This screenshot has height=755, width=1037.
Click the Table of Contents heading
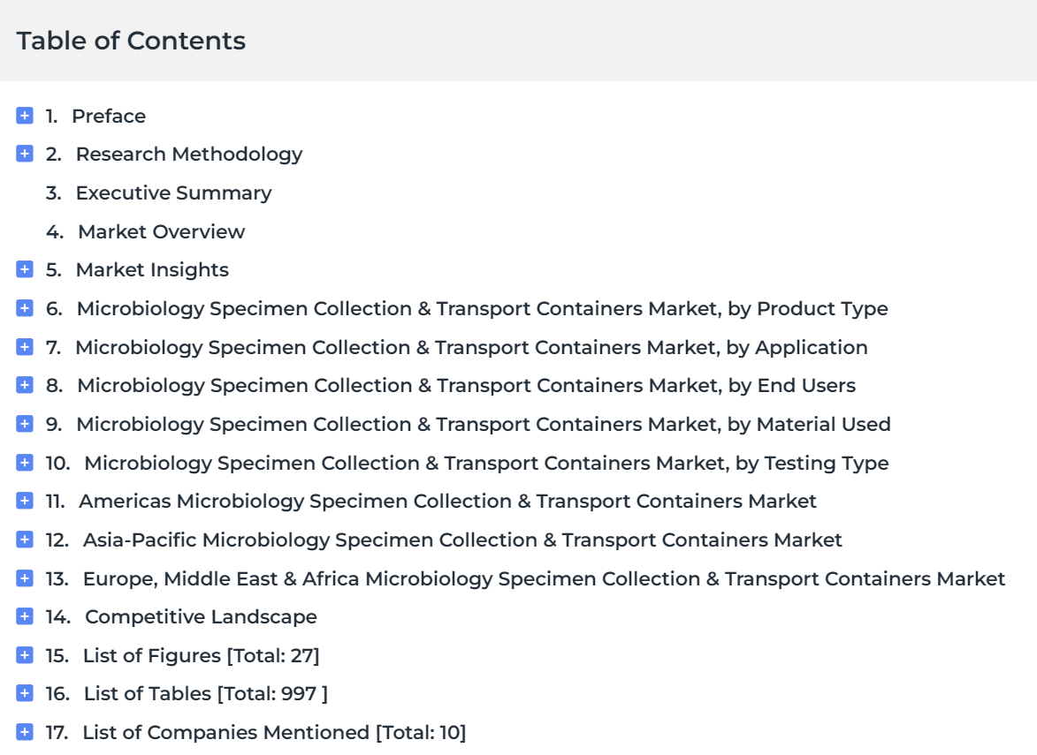point(131,41)
